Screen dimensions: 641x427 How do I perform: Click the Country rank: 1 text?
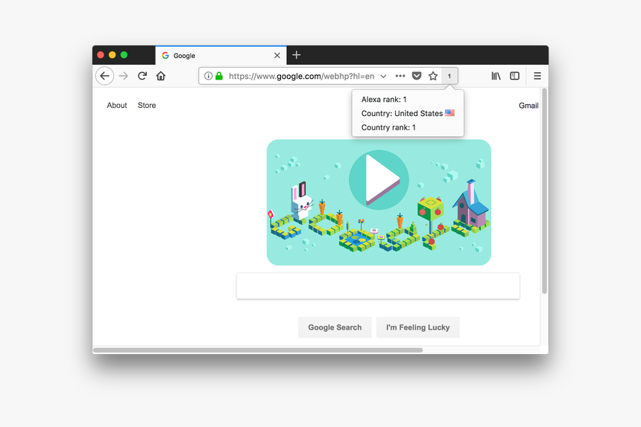click(x=388, y=128)
